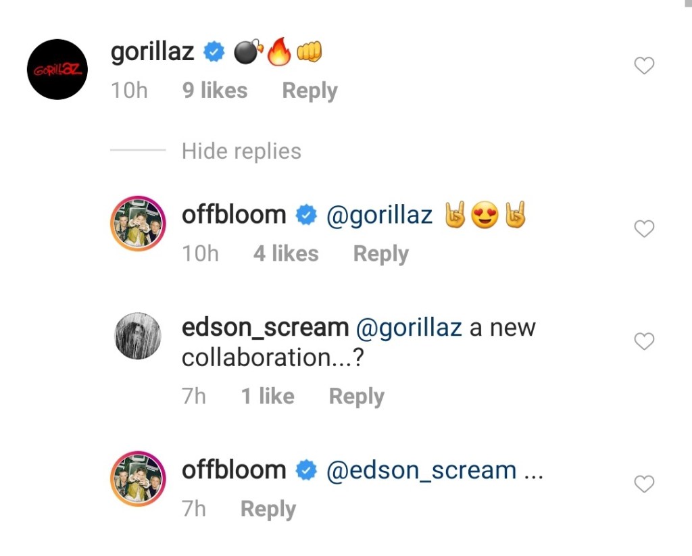View the 1 like on edson_scream's comment
The width and height of the screenshot is (692, 556).
[x=268, y=397]
